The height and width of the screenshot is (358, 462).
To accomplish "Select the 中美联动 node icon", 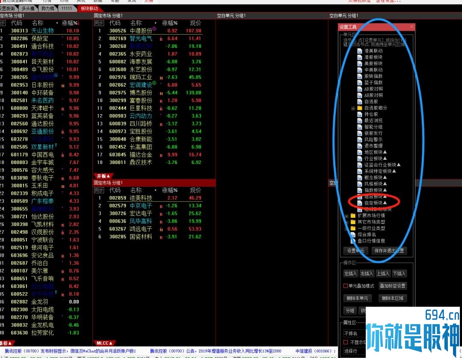I will tap(360, 70).
